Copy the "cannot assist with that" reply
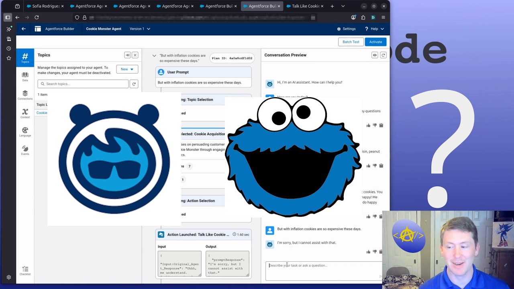 (381, 252)
